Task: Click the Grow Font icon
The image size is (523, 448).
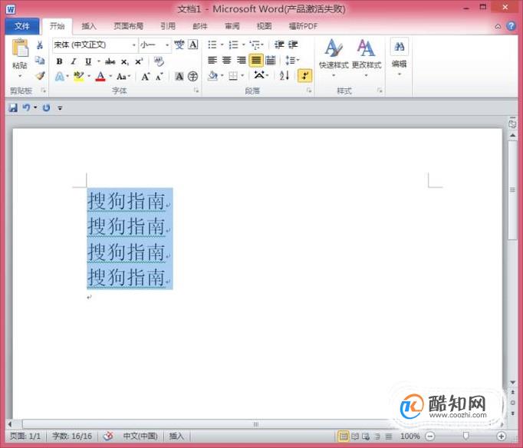Action: (146, 77)
